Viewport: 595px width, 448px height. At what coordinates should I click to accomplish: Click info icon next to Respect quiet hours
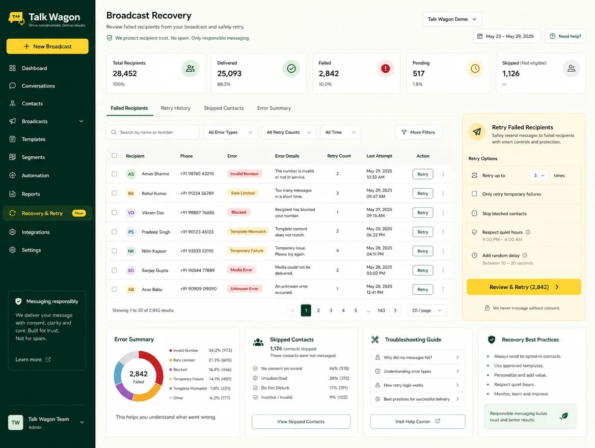[x=528, y=232]
